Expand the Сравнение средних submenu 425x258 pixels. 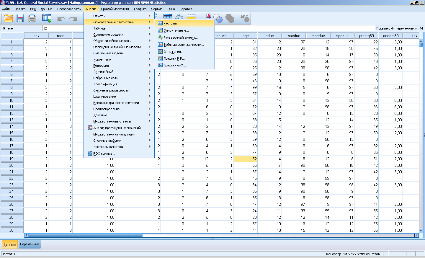[108, 35]
